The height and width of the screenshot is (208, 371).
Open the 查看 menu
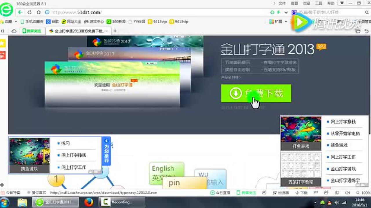coord(294,3)
